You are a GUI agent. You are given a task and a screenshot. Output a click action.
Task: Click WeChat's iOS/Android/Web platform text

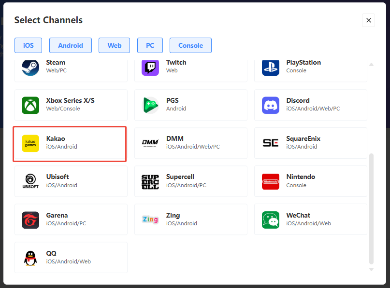pyautogui.click(x=308, y=223)
